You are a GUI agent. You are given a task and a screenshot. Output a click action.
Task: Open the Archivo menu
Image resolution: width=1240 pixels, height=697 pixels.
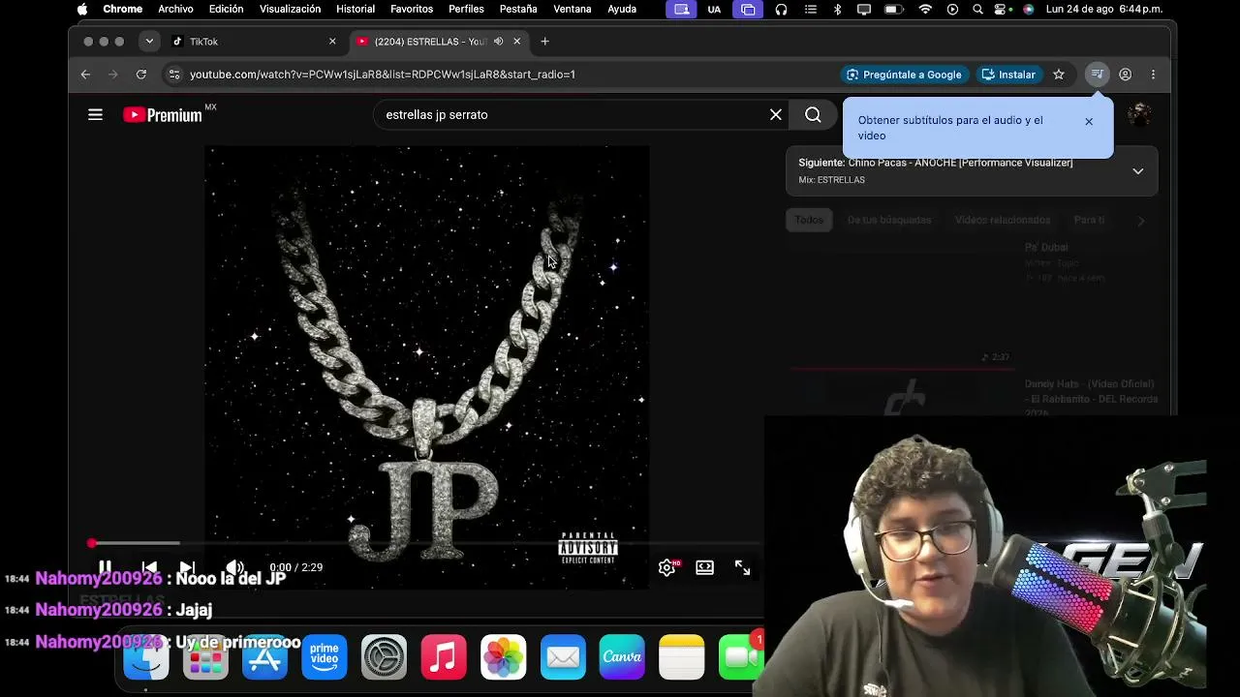coord(175,10)
